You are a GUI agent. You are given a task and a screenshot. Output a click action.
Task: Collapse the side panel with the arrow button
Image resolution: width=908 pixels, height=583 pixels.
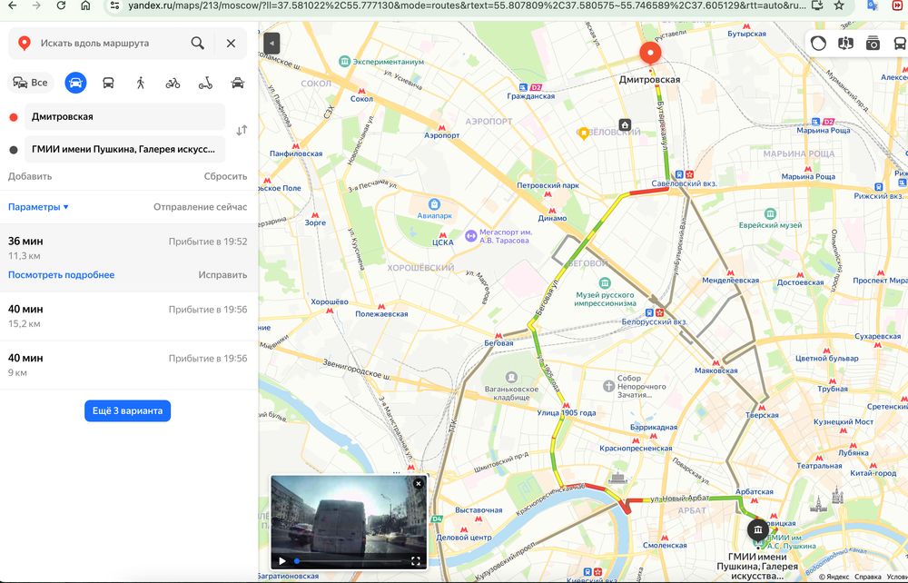[271, 44]
